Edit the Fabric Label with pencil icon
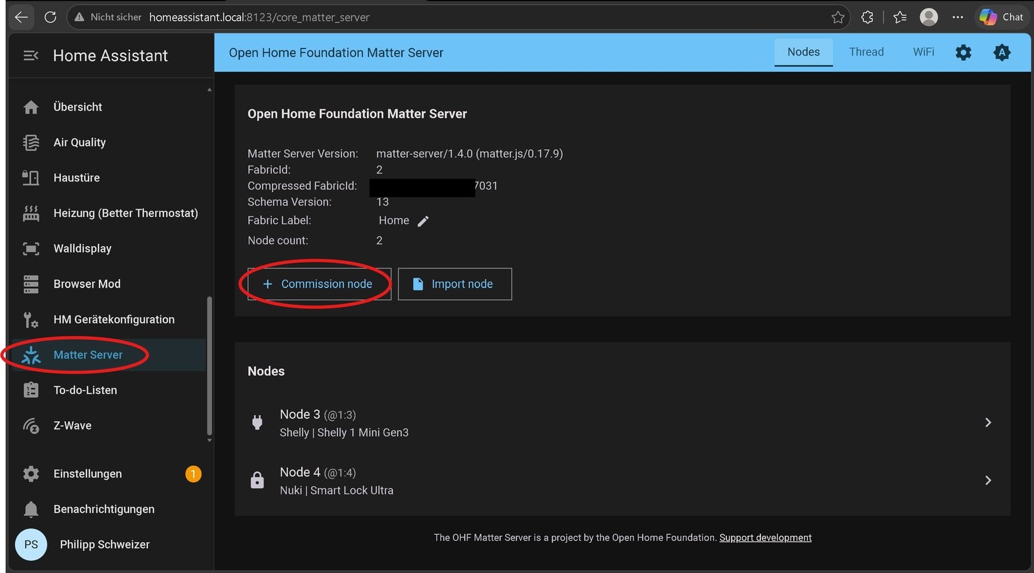 pos(423,222)
